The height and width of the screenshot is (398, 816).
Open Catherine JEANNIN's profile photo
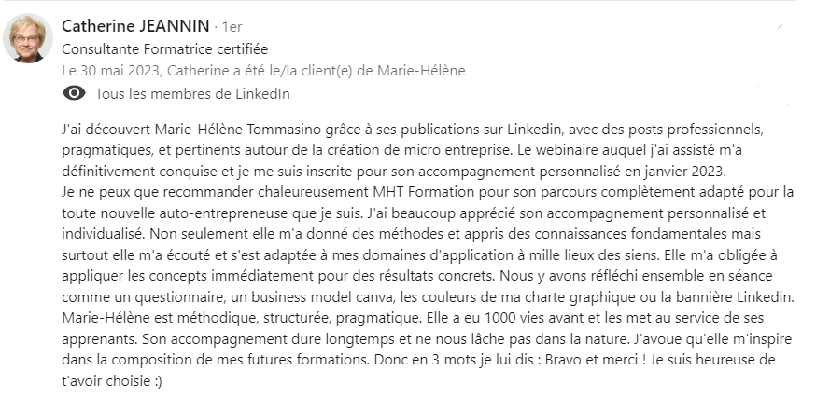coord(28,38)
